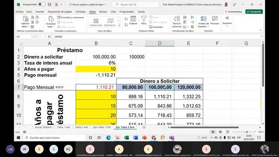Switch to Page Layout view icon
Screen dimensions: 279x157
220,132
